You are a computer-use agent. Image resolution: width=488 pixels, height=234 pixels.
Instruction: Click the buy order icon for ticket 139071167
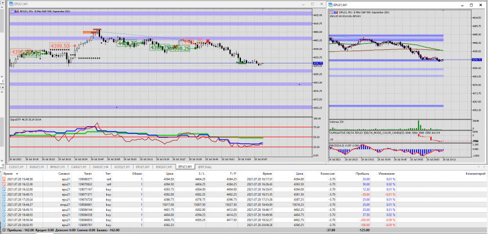[4, 189]
